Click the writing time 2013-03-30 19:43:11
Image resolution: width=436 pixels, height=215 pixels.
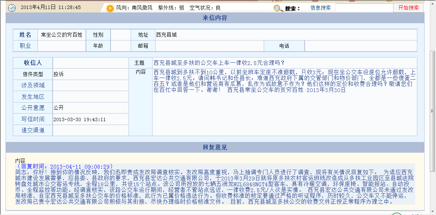click(79, 119)
